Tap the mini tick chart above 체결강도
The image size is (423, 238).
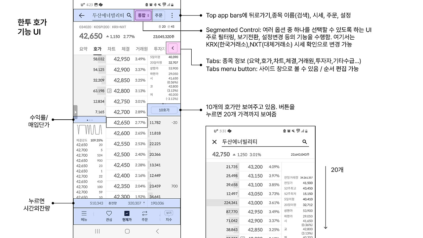[89, 130]
